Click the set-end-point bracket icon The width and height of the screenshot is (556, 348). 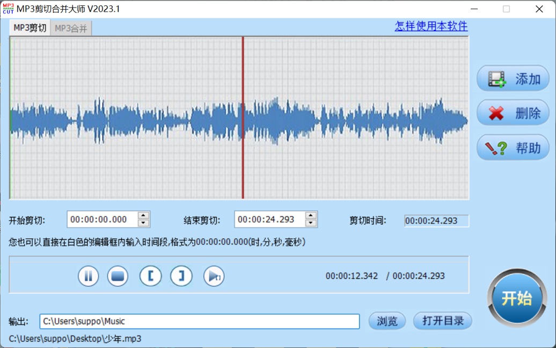tap(181, 276)
